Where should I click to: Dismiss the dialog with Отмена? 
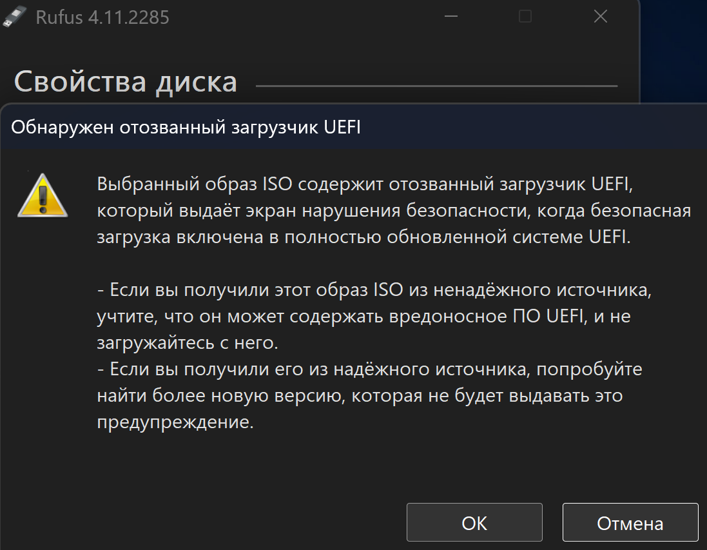coord(630,522)
